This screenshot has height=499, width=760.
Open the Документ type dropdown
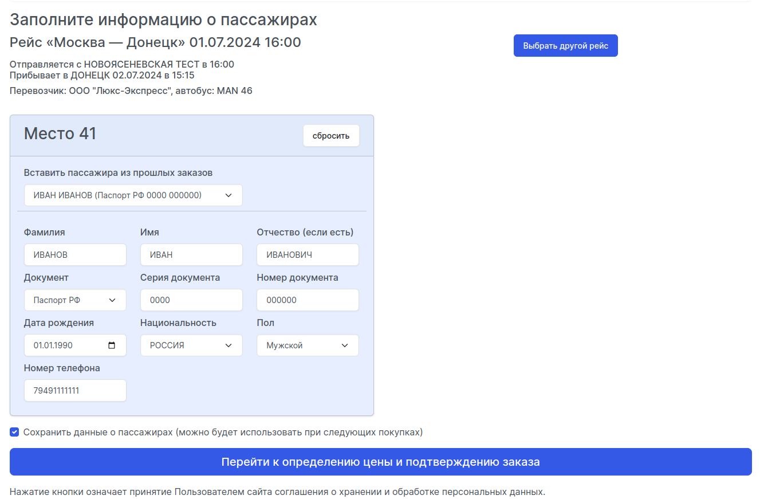coord(74,300)
